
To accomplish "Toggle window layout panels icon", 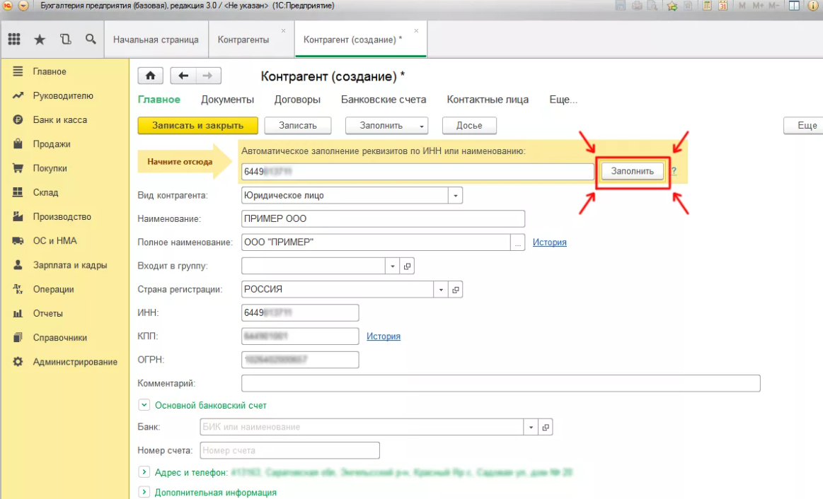I will pyautogui.click(x=794, y=6).
